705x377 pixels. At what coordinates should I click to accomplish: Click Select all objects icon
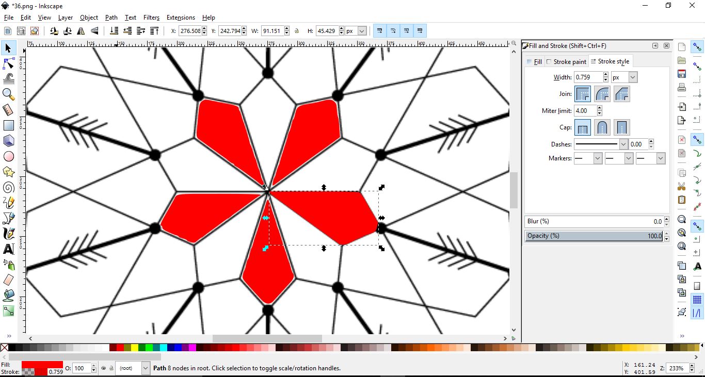[x=7, y=31]
